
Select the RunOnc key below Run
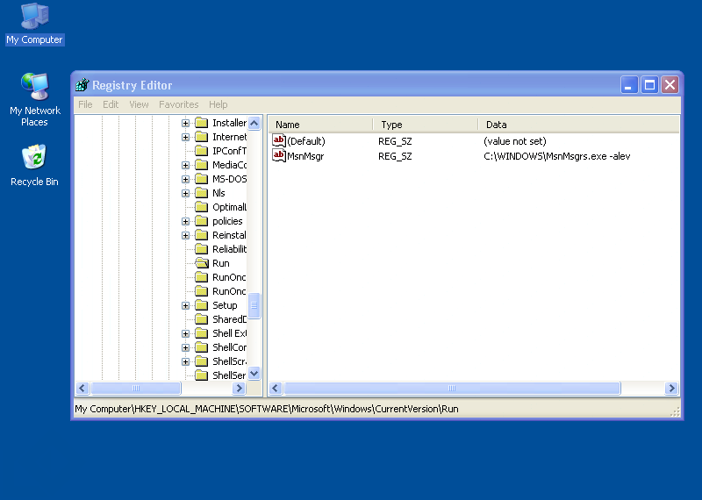(229, 277)
